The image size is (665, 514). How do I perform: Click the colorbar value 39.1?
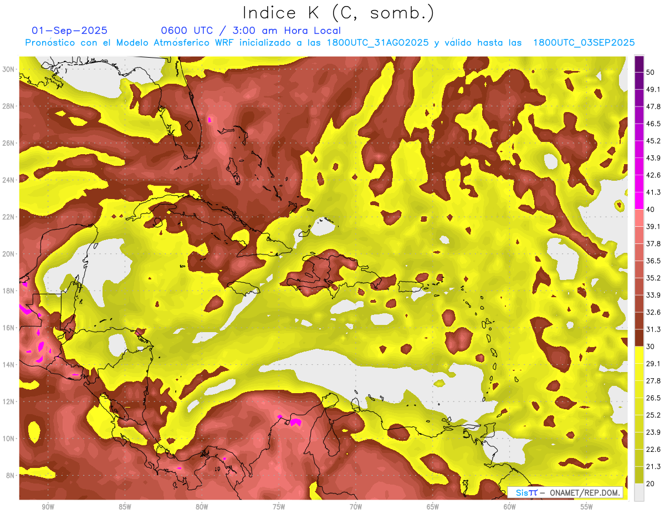pyautogui.click(x=653, y=227)
